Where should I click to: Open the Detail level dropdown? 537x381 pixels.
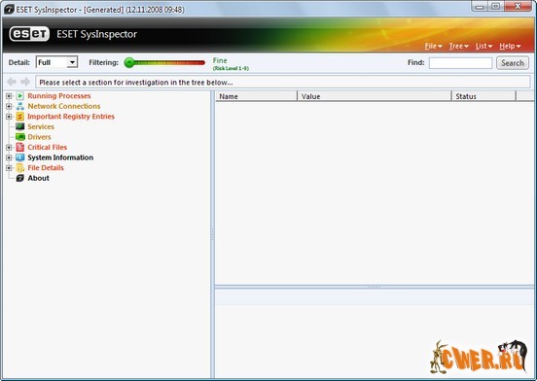click(72, 62)
